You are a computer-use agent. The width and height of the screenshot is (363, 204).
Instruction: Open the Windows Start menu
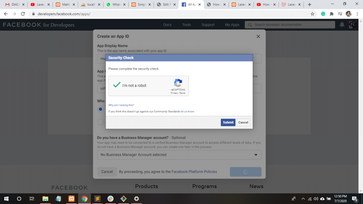pos(6,199)
